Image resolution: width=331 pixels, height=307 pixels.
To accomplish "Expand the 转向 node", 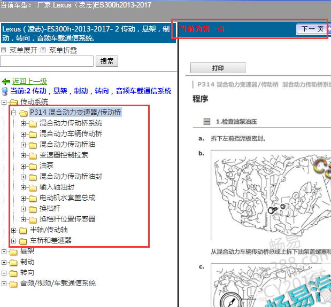I will pyautogui.click(x=4, y=273).
